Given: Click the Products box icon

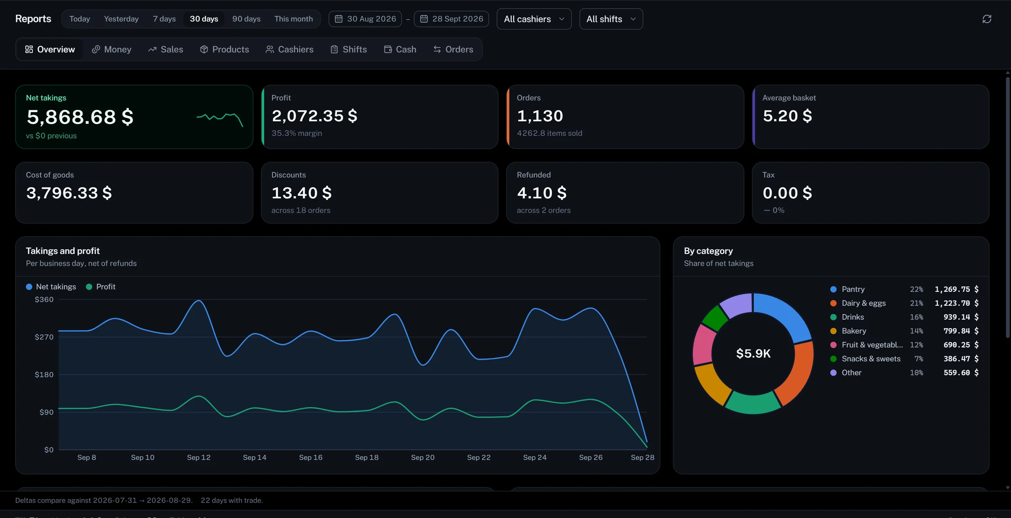Looking at the screenshot, I should point(204,49).
